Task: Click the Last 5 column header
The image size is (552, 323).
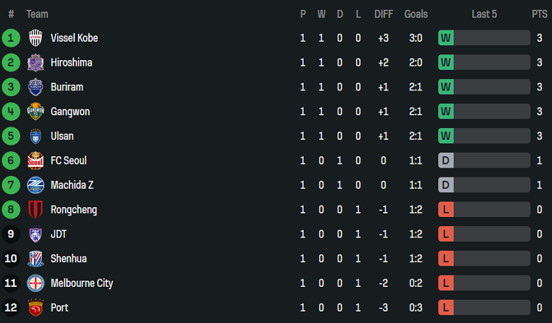Action: [x=484, y=14]
